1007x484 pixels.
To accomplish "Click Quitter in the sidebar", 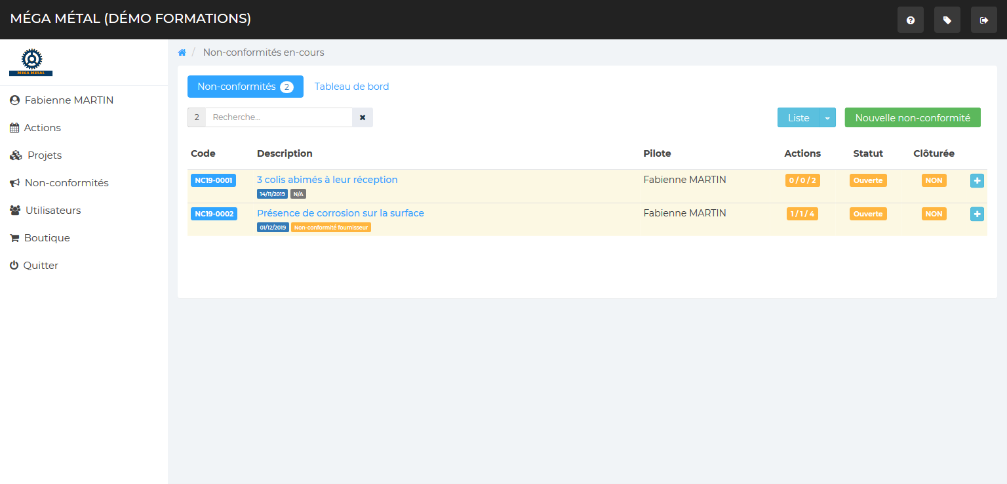I will click(x=41, y=266).
